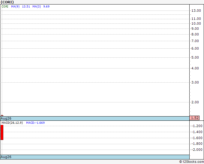Click the 13.00 price axis label
This screenshot has height=164, width=204.
[x=196, y=11]
